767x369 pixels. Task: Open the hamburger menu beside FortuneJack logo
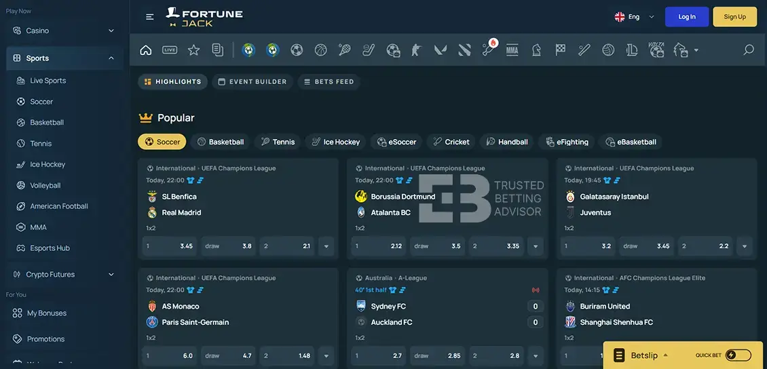tap(150, 16)
